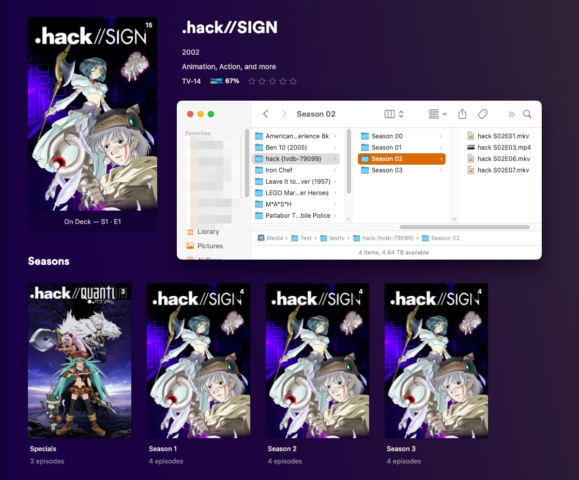The image size is (579, 480).
Task: Open the Season 1 poster thumbnail
Action: coord(199,361)
